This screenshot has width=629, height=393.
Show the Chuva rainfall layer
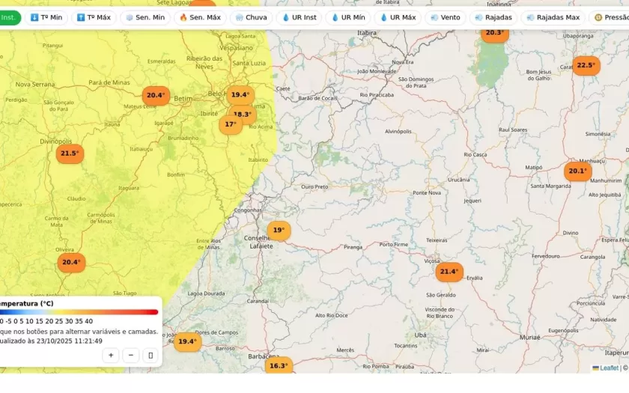click(x=250, y=17)
